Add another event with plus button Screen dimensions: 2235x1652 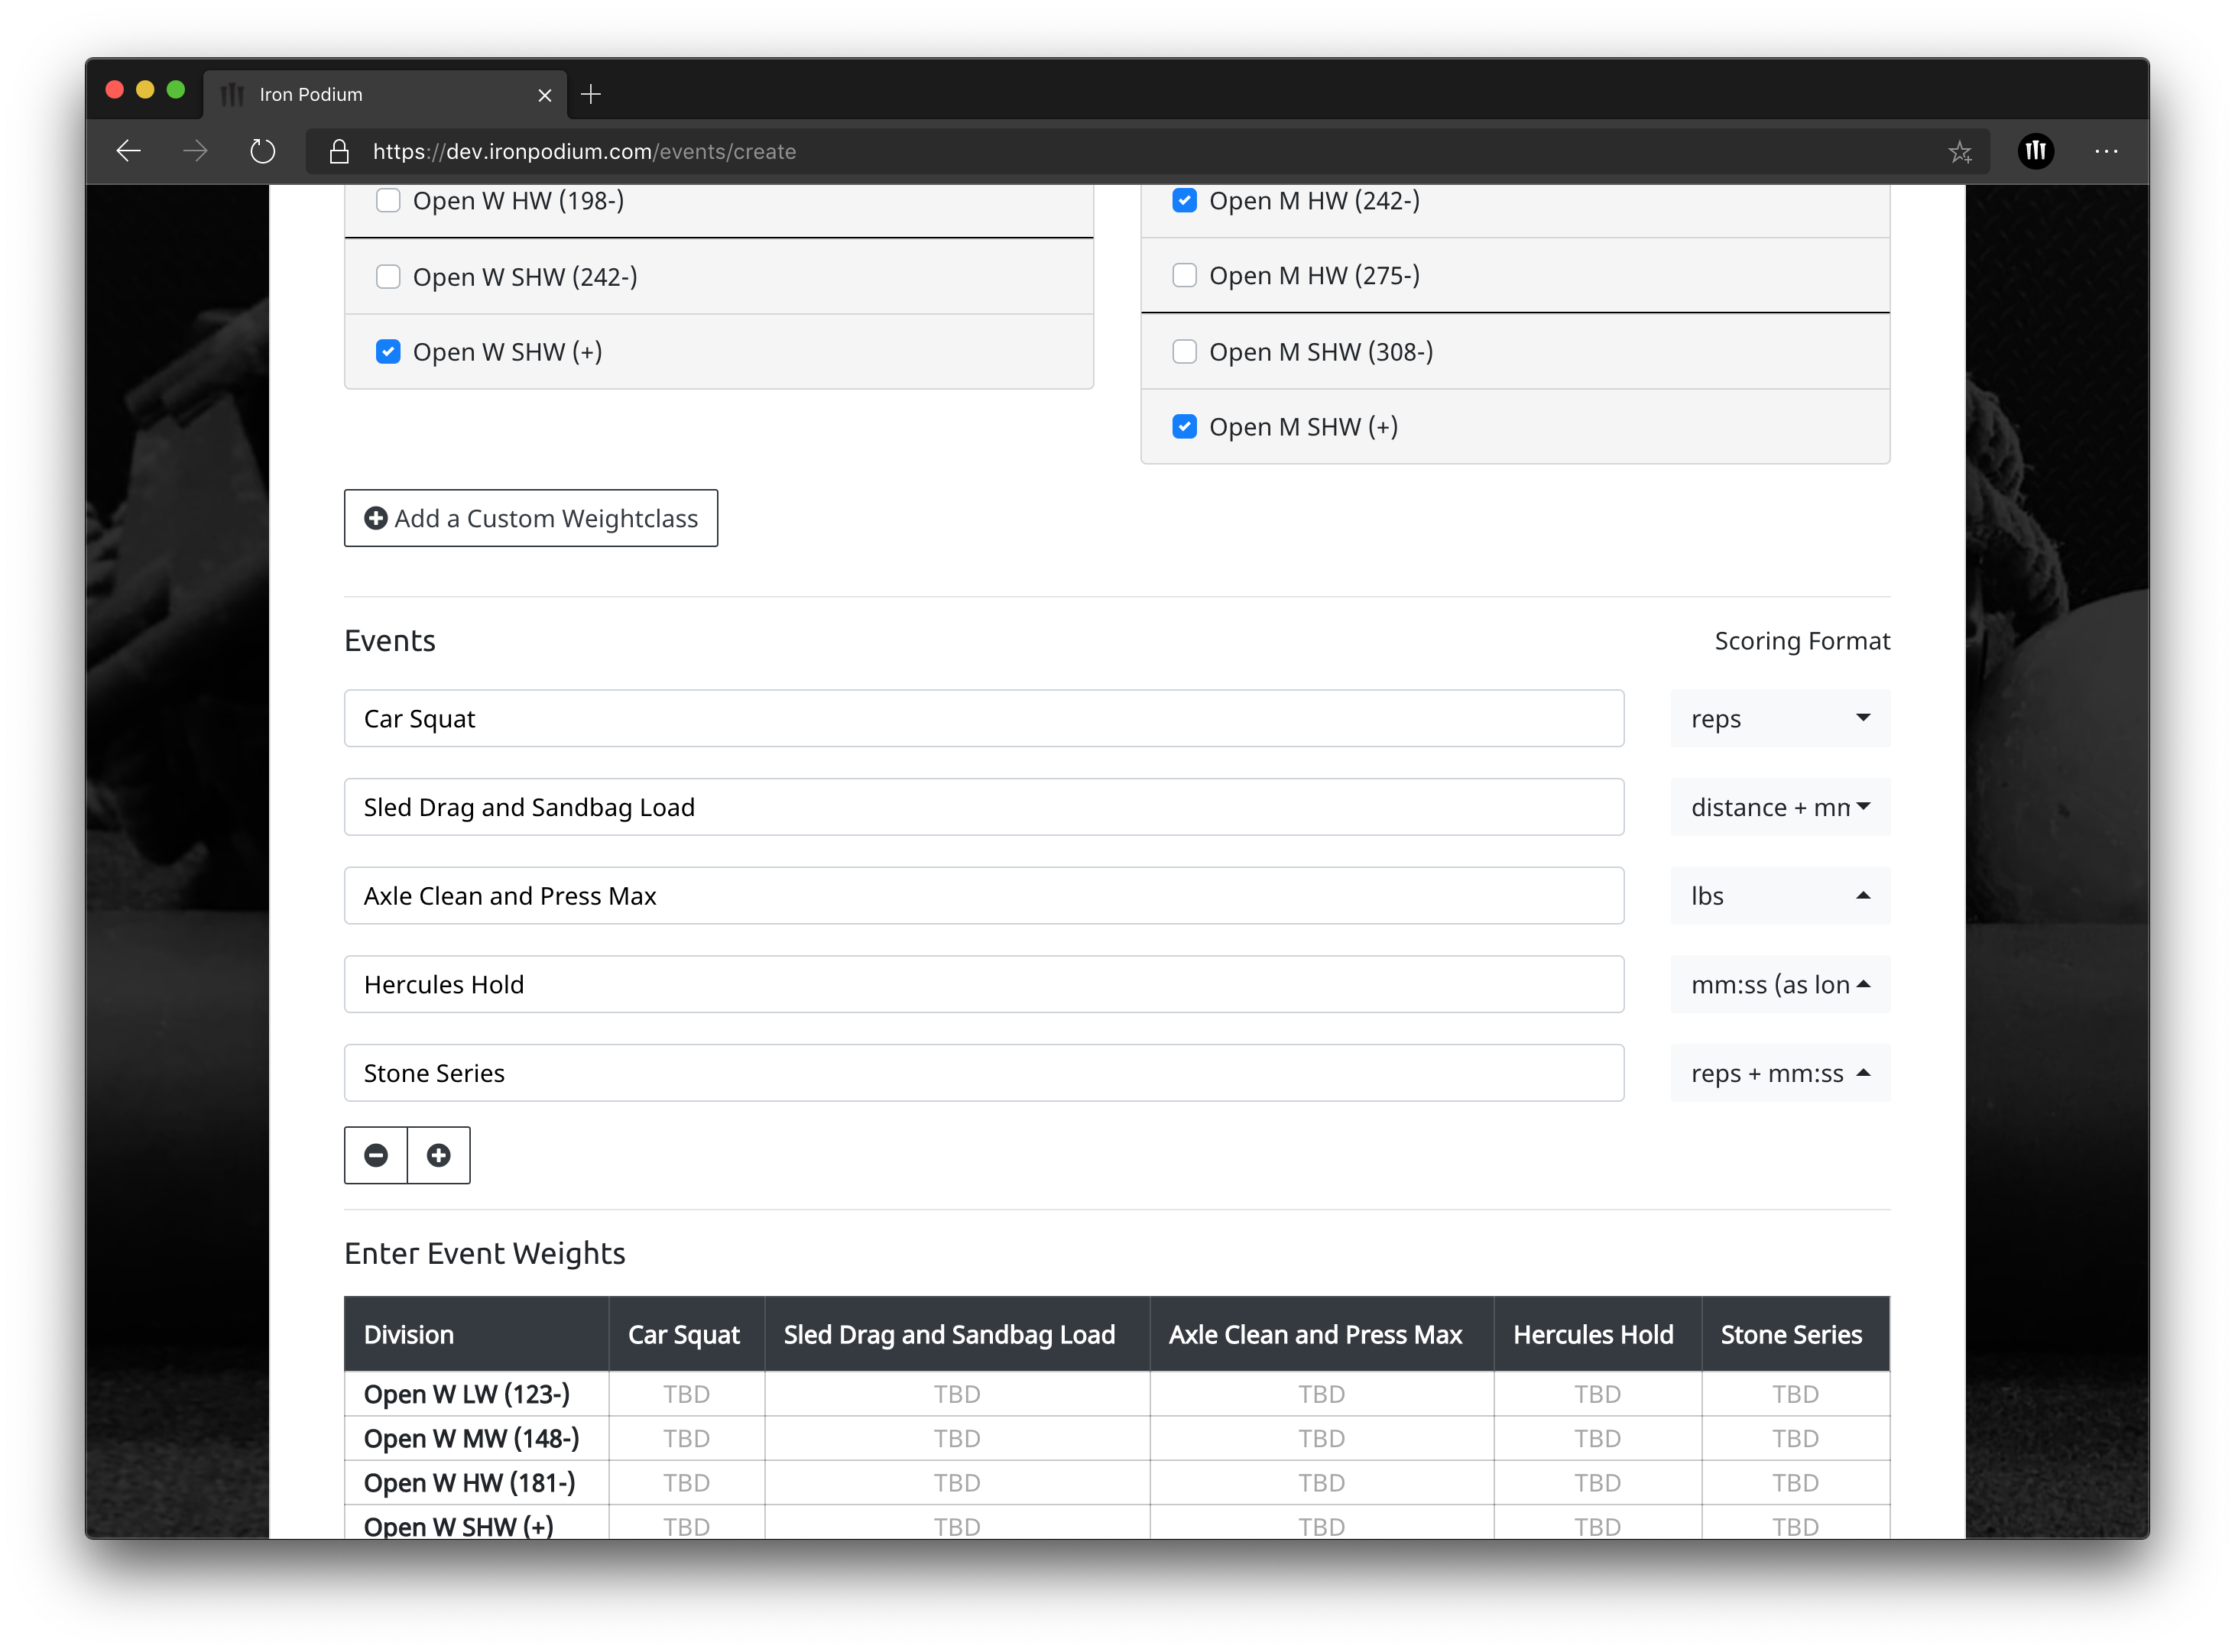click(438, 1155)
